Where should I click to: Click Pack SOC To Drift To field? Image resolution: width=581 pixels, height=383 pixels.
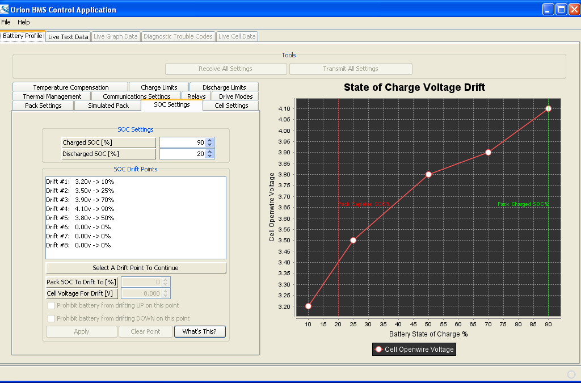(142, 282)
